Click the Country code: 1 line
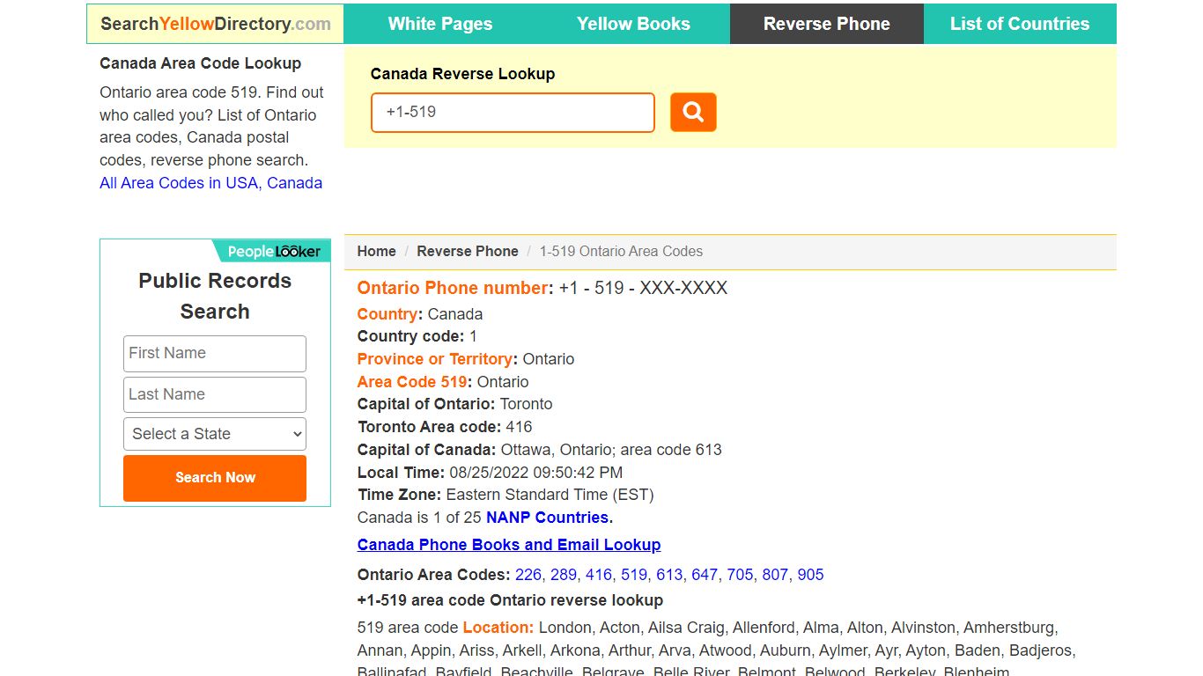Viewport: 1203px width, 676px height. [417, 336]
